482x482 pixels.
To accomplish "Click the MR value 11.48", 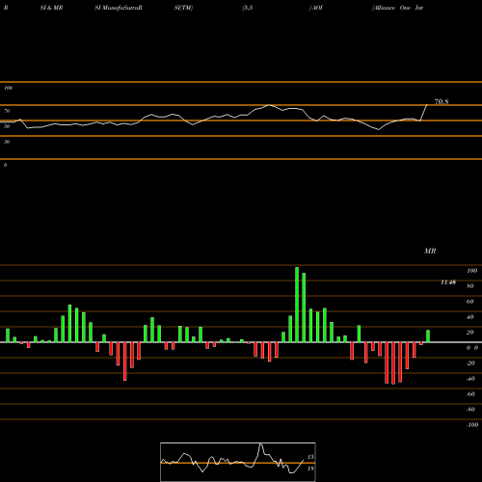I will point(448,282).
